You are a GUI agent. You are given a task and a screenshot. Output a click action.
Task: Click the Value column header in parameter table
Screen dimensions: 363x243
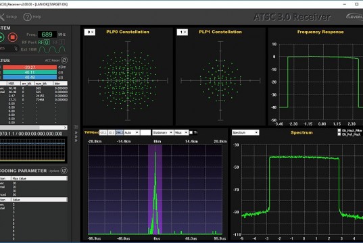tap(39, 200)
